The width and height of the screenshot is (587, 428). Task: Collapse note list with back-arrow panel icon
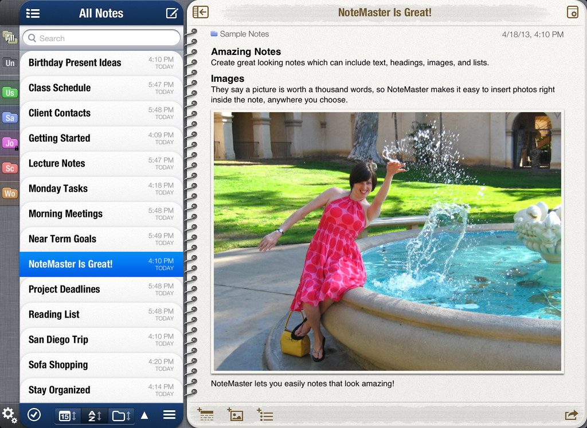[201, 12]
